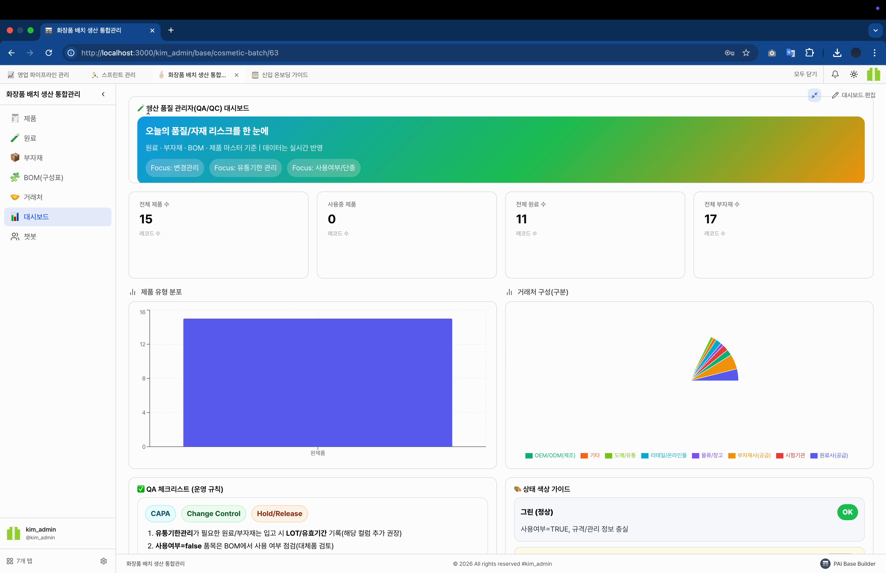Launch the 챗봇 from the sidebar

tap(30, 237)
